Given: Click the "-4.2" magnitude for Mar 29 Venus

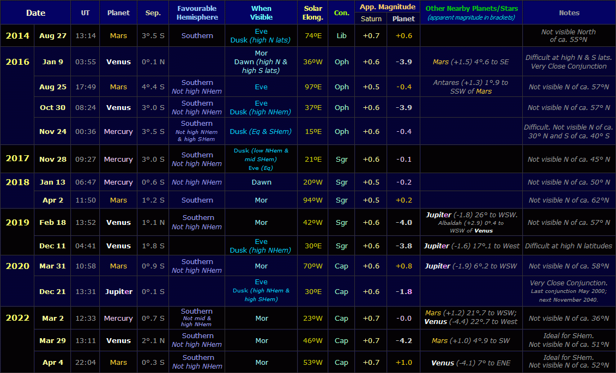Looking at the screenshot, I should coord(403,340).
